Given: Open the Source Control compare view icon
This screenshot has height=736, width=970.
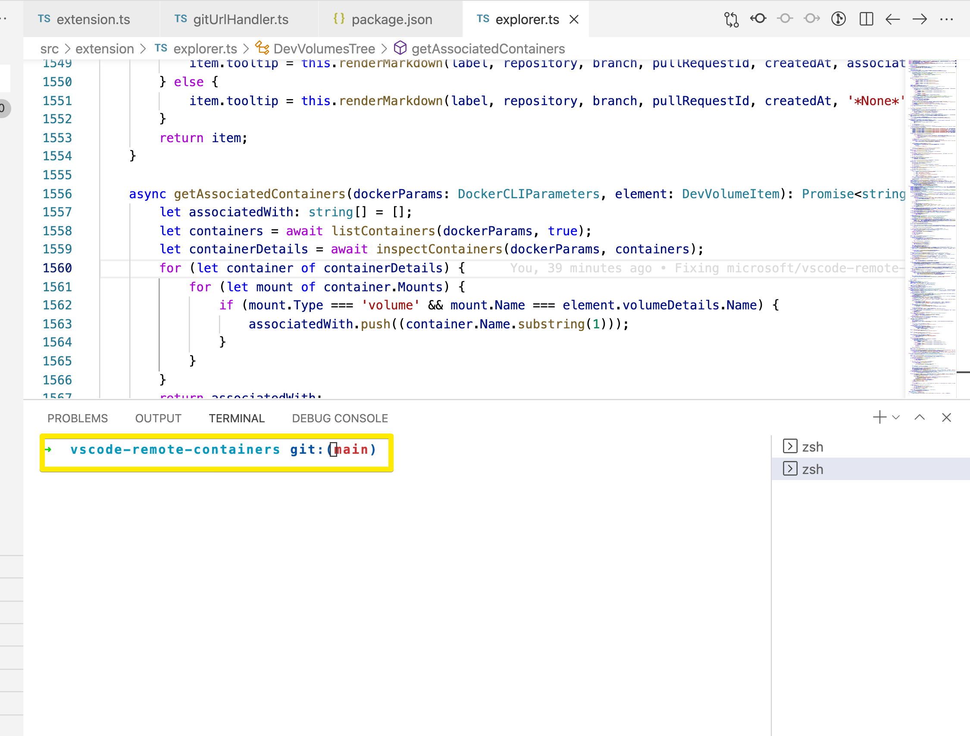Looking at the screenshot, I should (731, 19).
